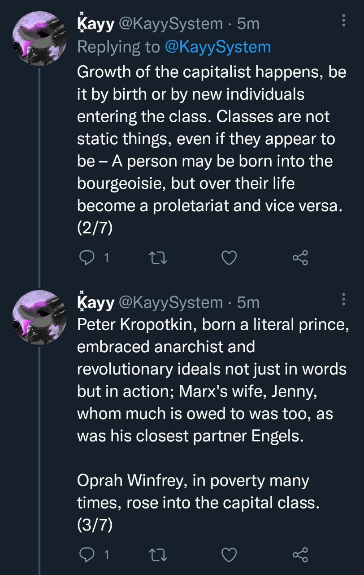Like the tweet about capitalist growth
364x575 pixels.
pyautogui.click(x=229, y=257)
